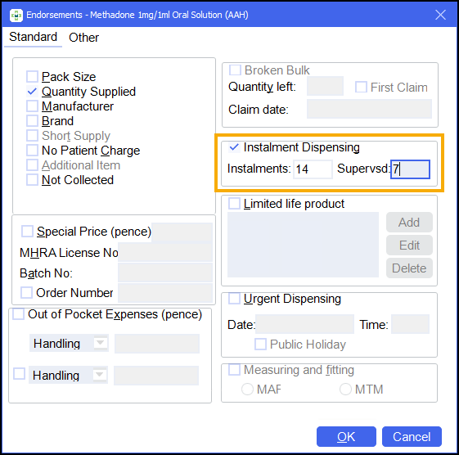
Task: Open the first Handling dropdown
Action: (x=100, y=343)
